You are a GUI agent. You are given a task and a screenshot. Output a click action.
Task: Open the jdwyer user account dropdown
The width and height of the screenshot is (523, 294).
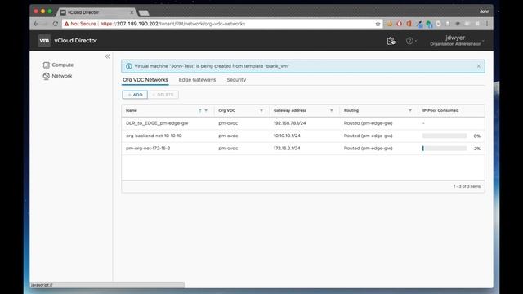pyautogui.click(x=457, y=40)
